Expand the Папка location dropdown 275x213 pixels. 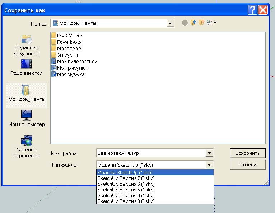coord(171,23)
